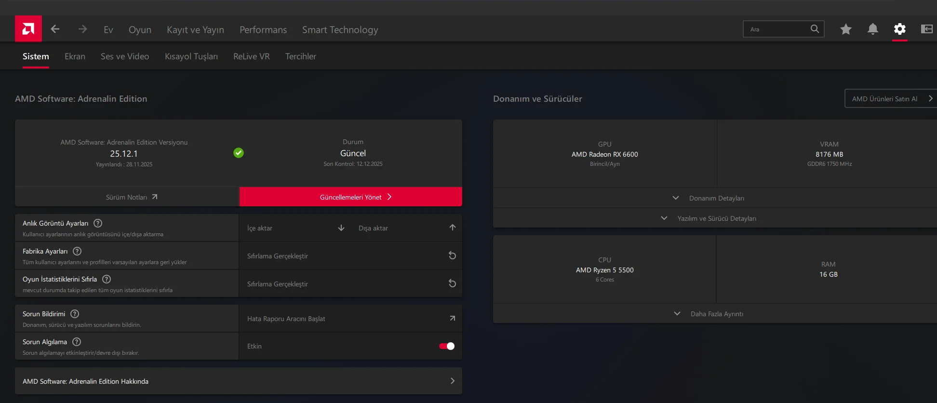Launch Hata Raporu Aracını Başlat
This screenshot has height=403, width=937.
[351, 319]
